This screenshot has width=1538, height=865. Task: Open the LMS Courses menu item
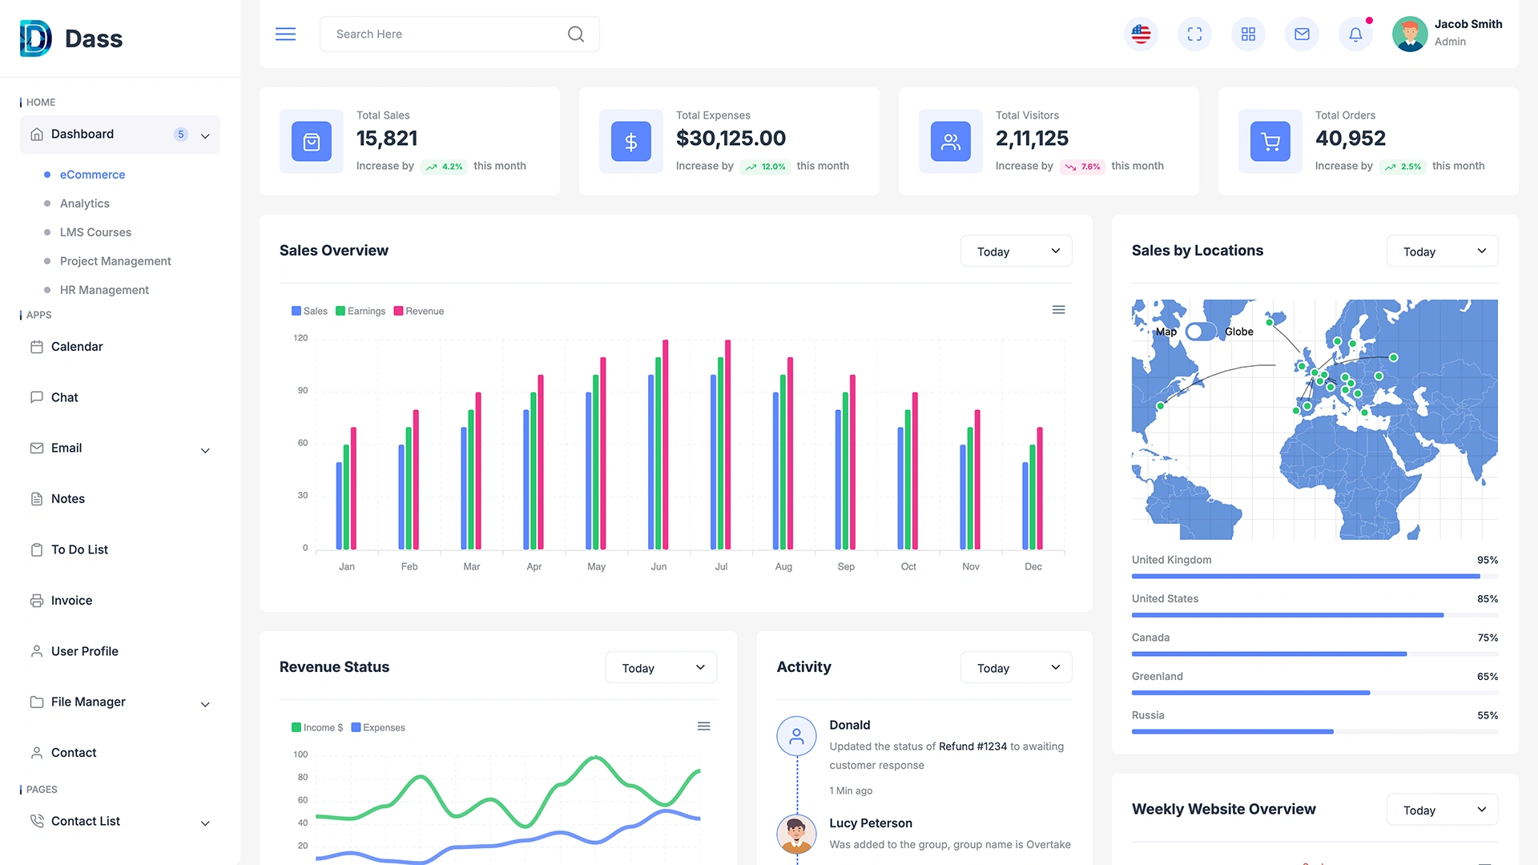[x=95, y=232]
